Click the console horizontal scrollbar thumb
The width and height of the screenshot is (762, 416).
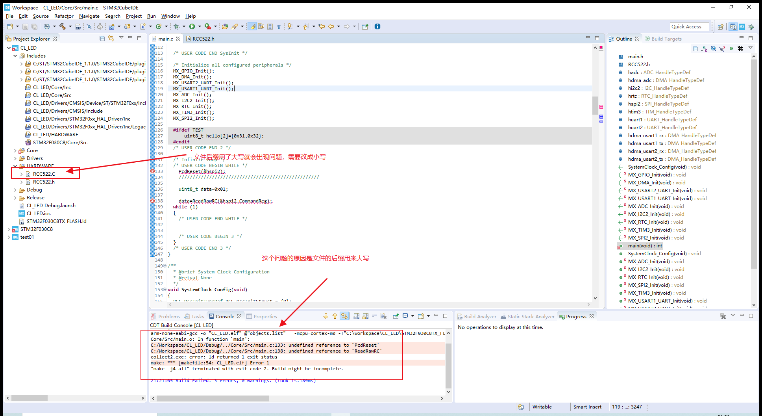[213, 398]
